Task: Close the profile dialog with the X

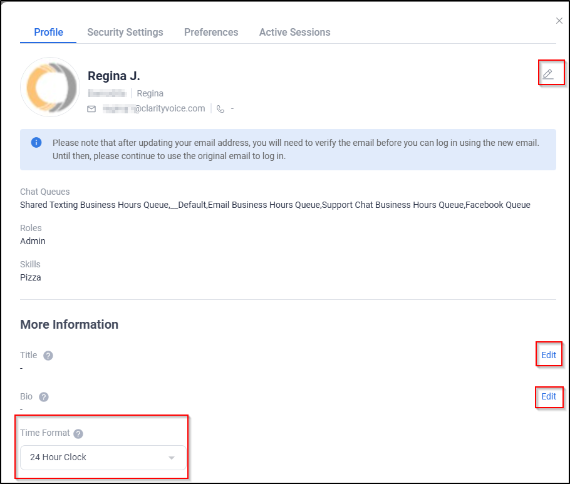Action: [x=559, y=21]
